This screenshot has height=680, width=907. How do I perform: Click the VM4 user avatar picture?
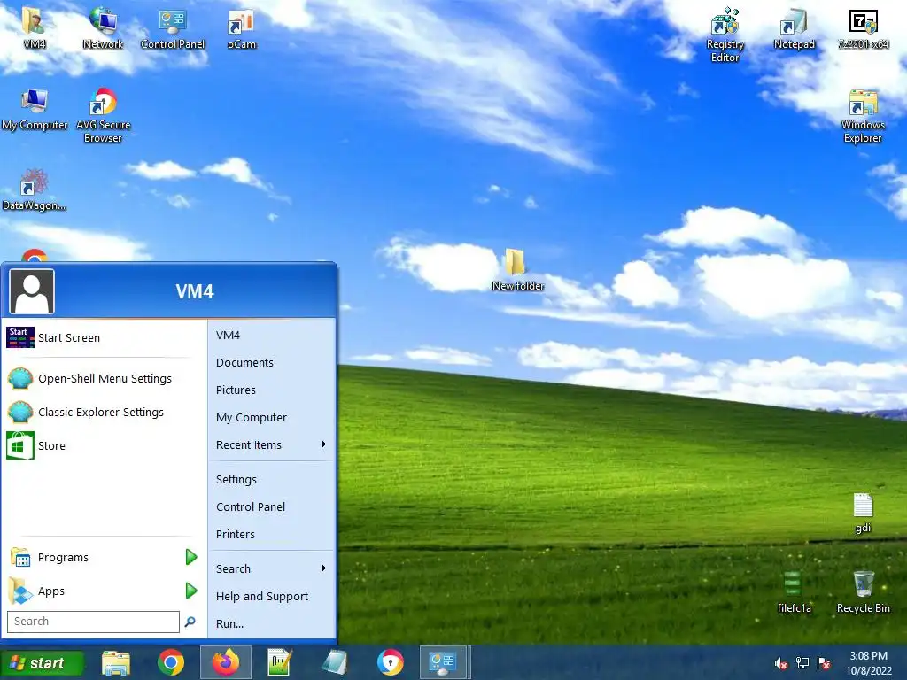tap(32, 291)
